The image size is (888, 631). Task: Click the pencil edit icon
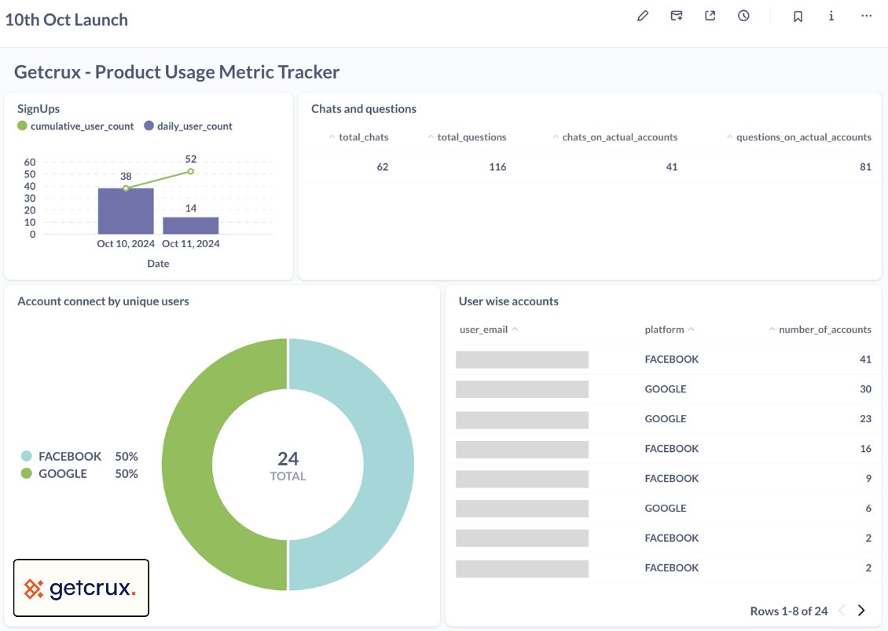tap(643, 15)
